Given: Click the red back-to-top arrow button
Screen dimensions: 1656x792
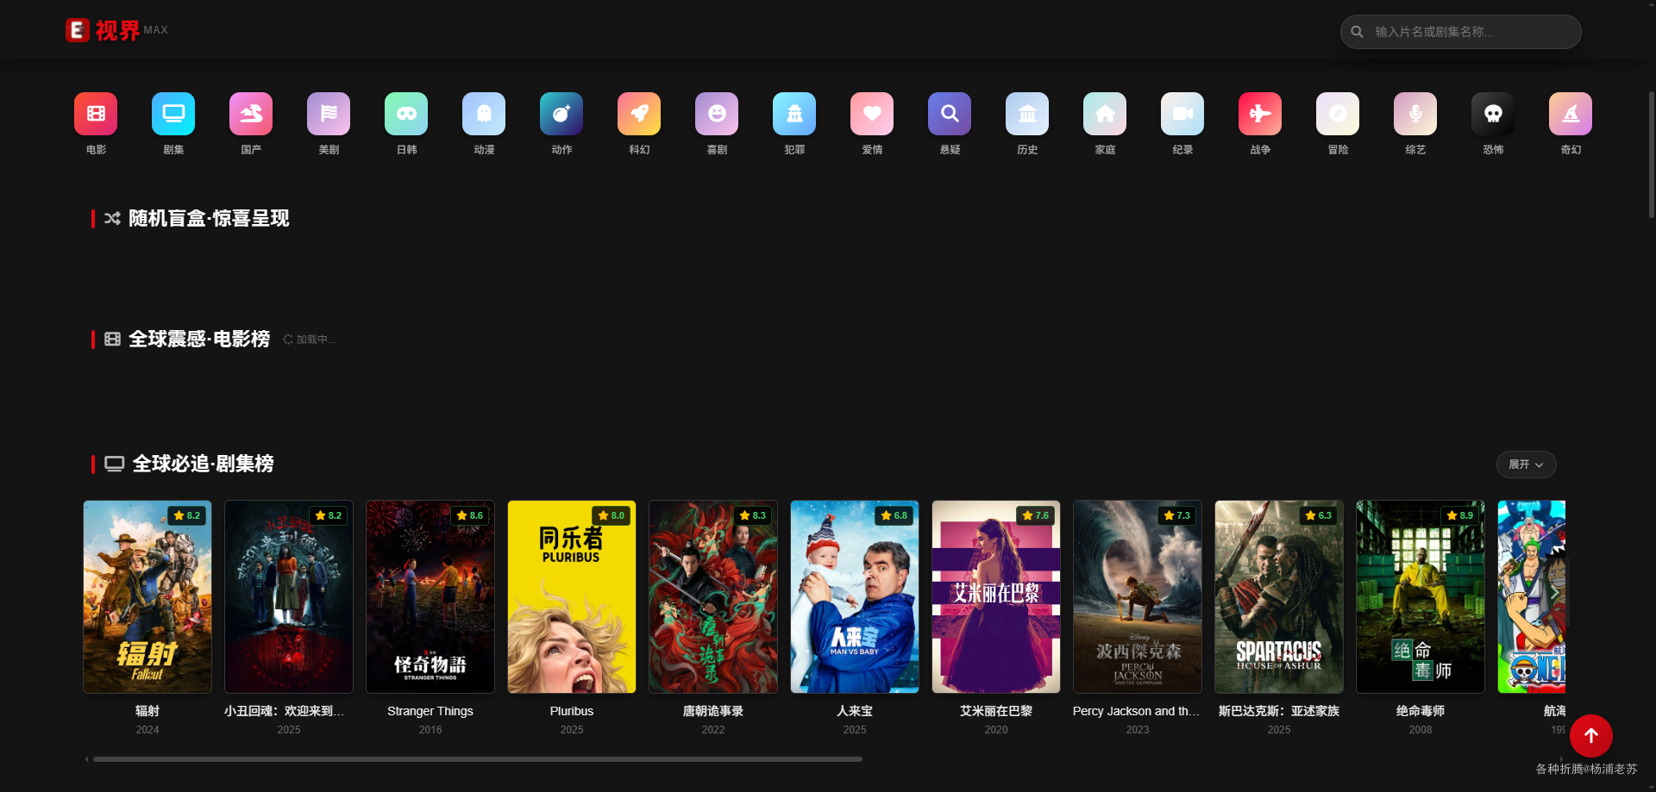Looking at the screenshot, I should point(1591,736).
